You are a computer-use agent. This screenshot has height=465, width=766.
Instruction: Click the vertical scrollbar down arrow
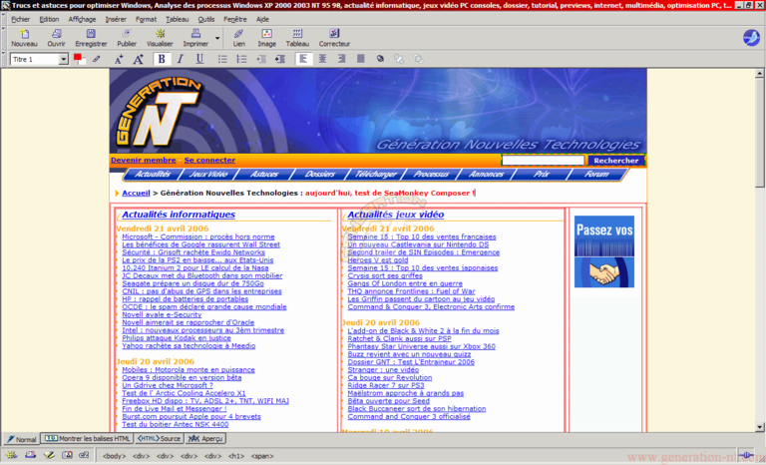(x=760, y=427)
